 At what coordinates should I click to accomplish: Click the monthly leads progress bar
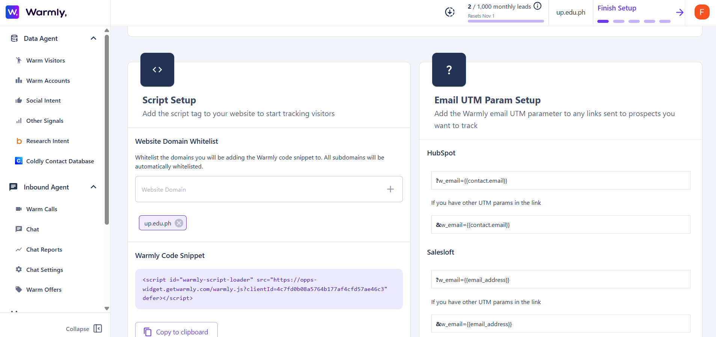coord(505,21)
